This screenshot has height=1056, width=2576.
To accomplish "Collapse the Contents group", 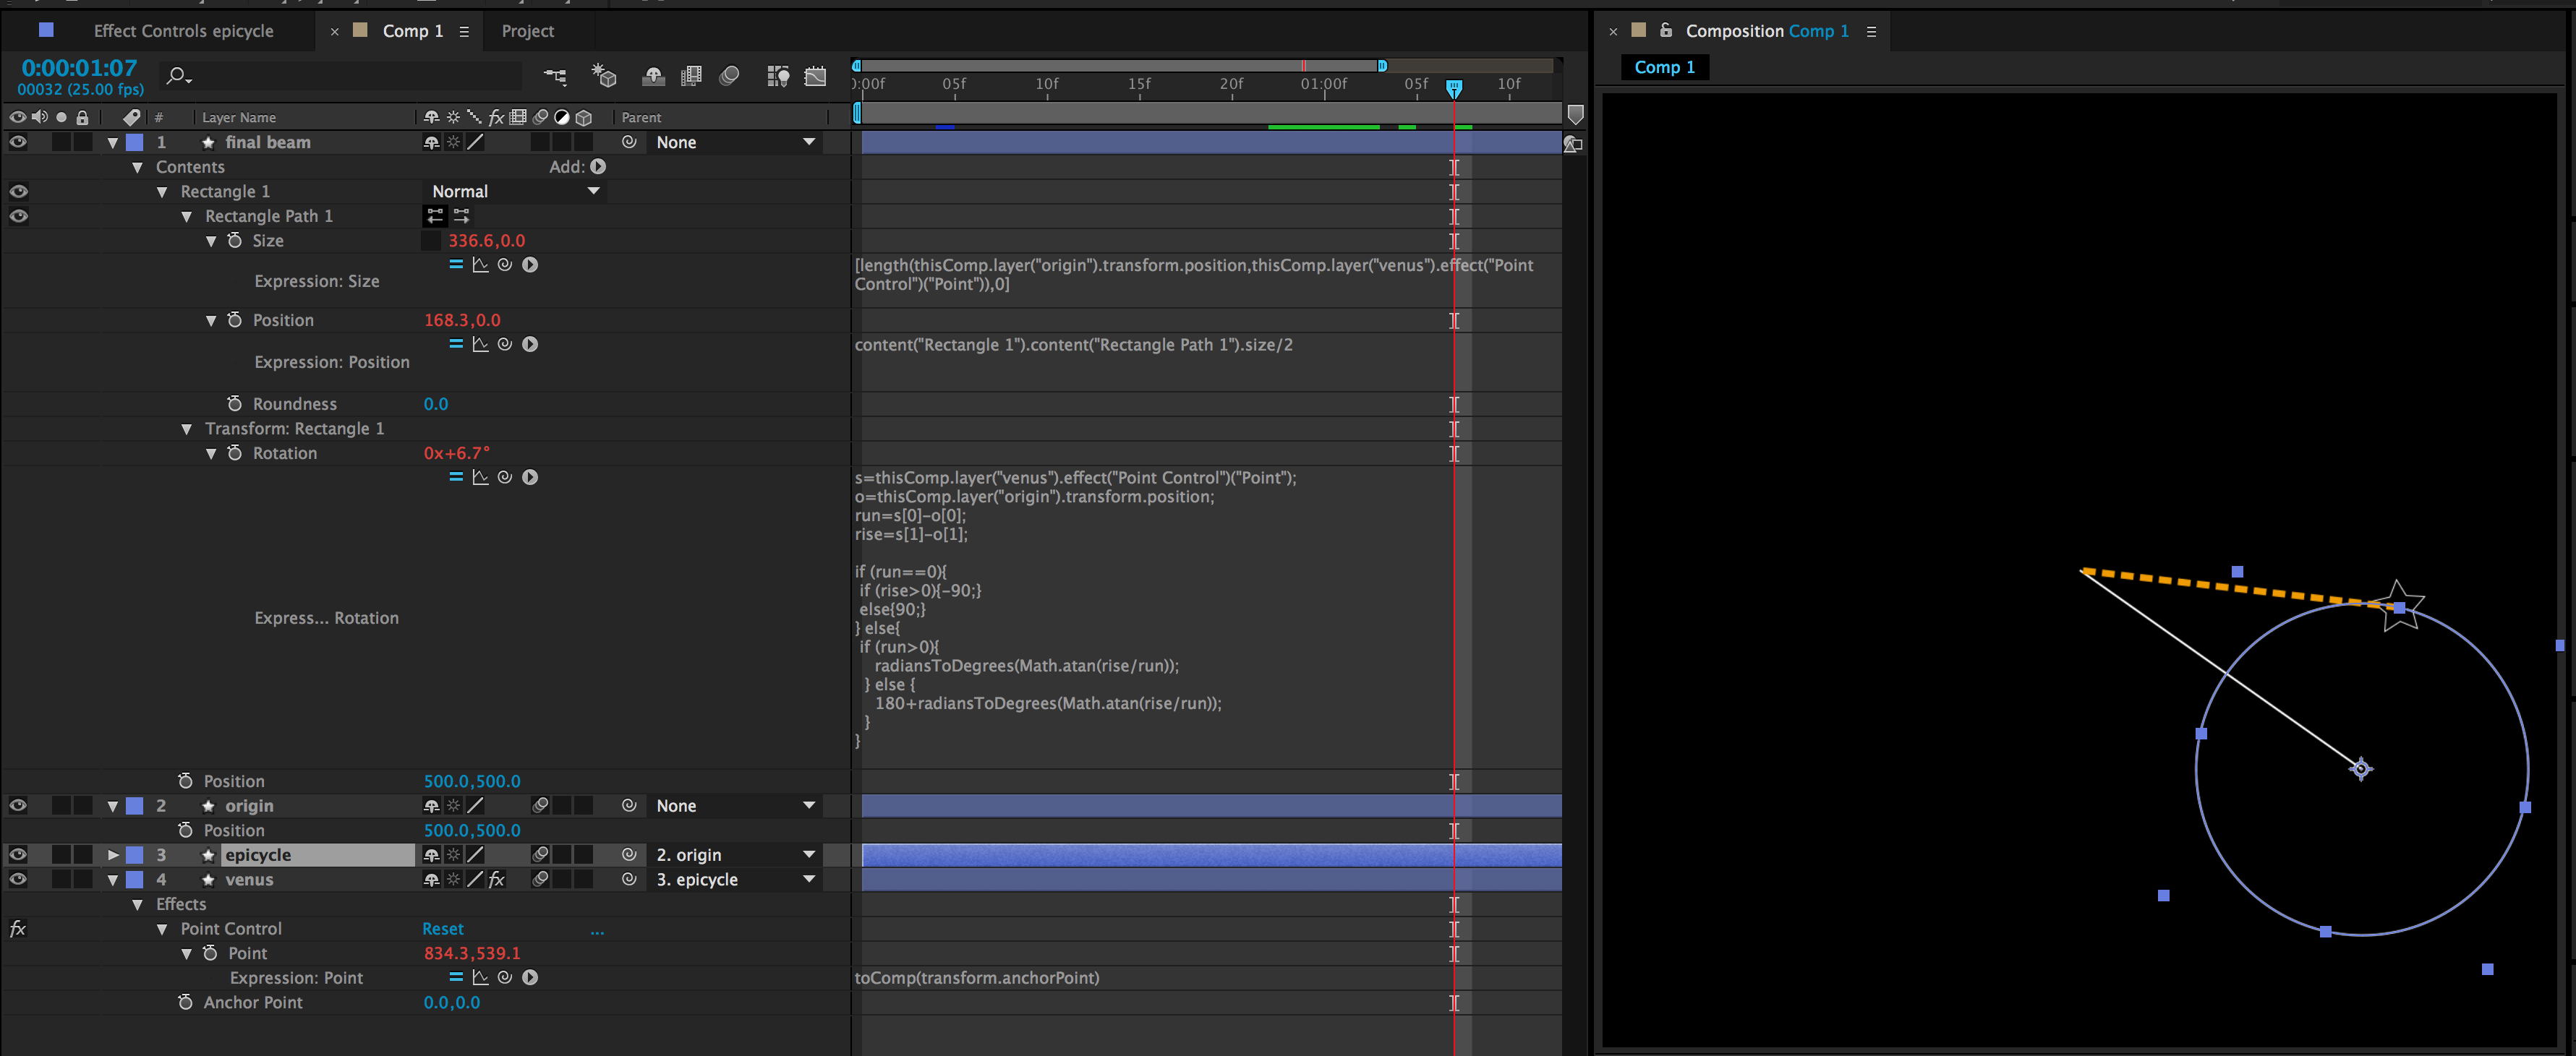I will (138, 168).
